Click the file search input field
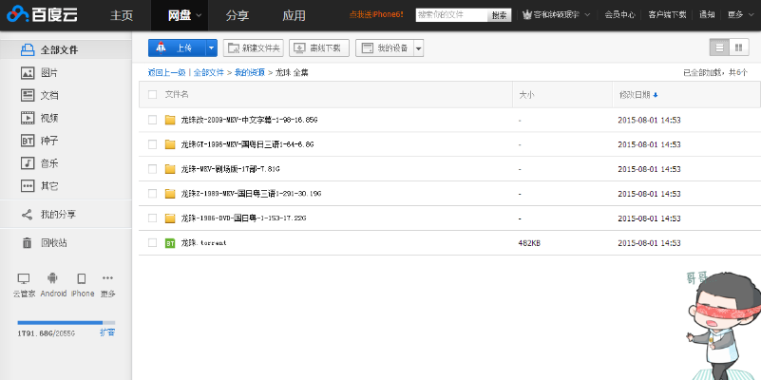 (x=451, y=15)
